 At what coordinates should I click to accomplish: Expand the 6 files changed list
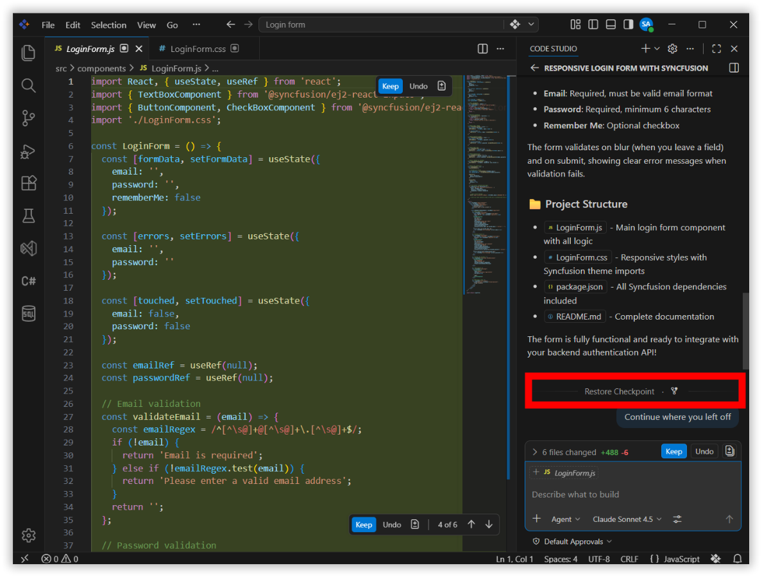535,452
